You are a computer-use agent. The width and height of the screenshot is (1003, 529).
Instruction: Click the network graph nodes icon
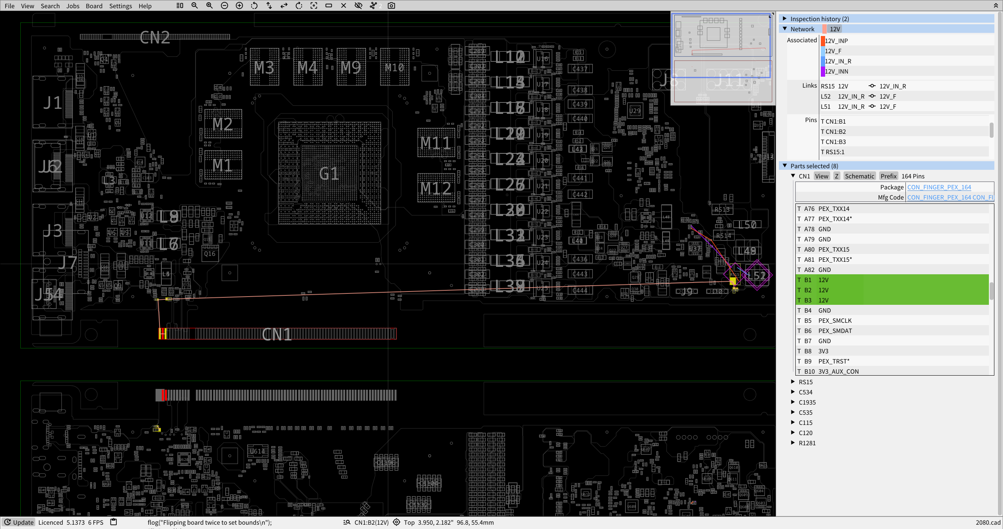[x=373, y=5]
